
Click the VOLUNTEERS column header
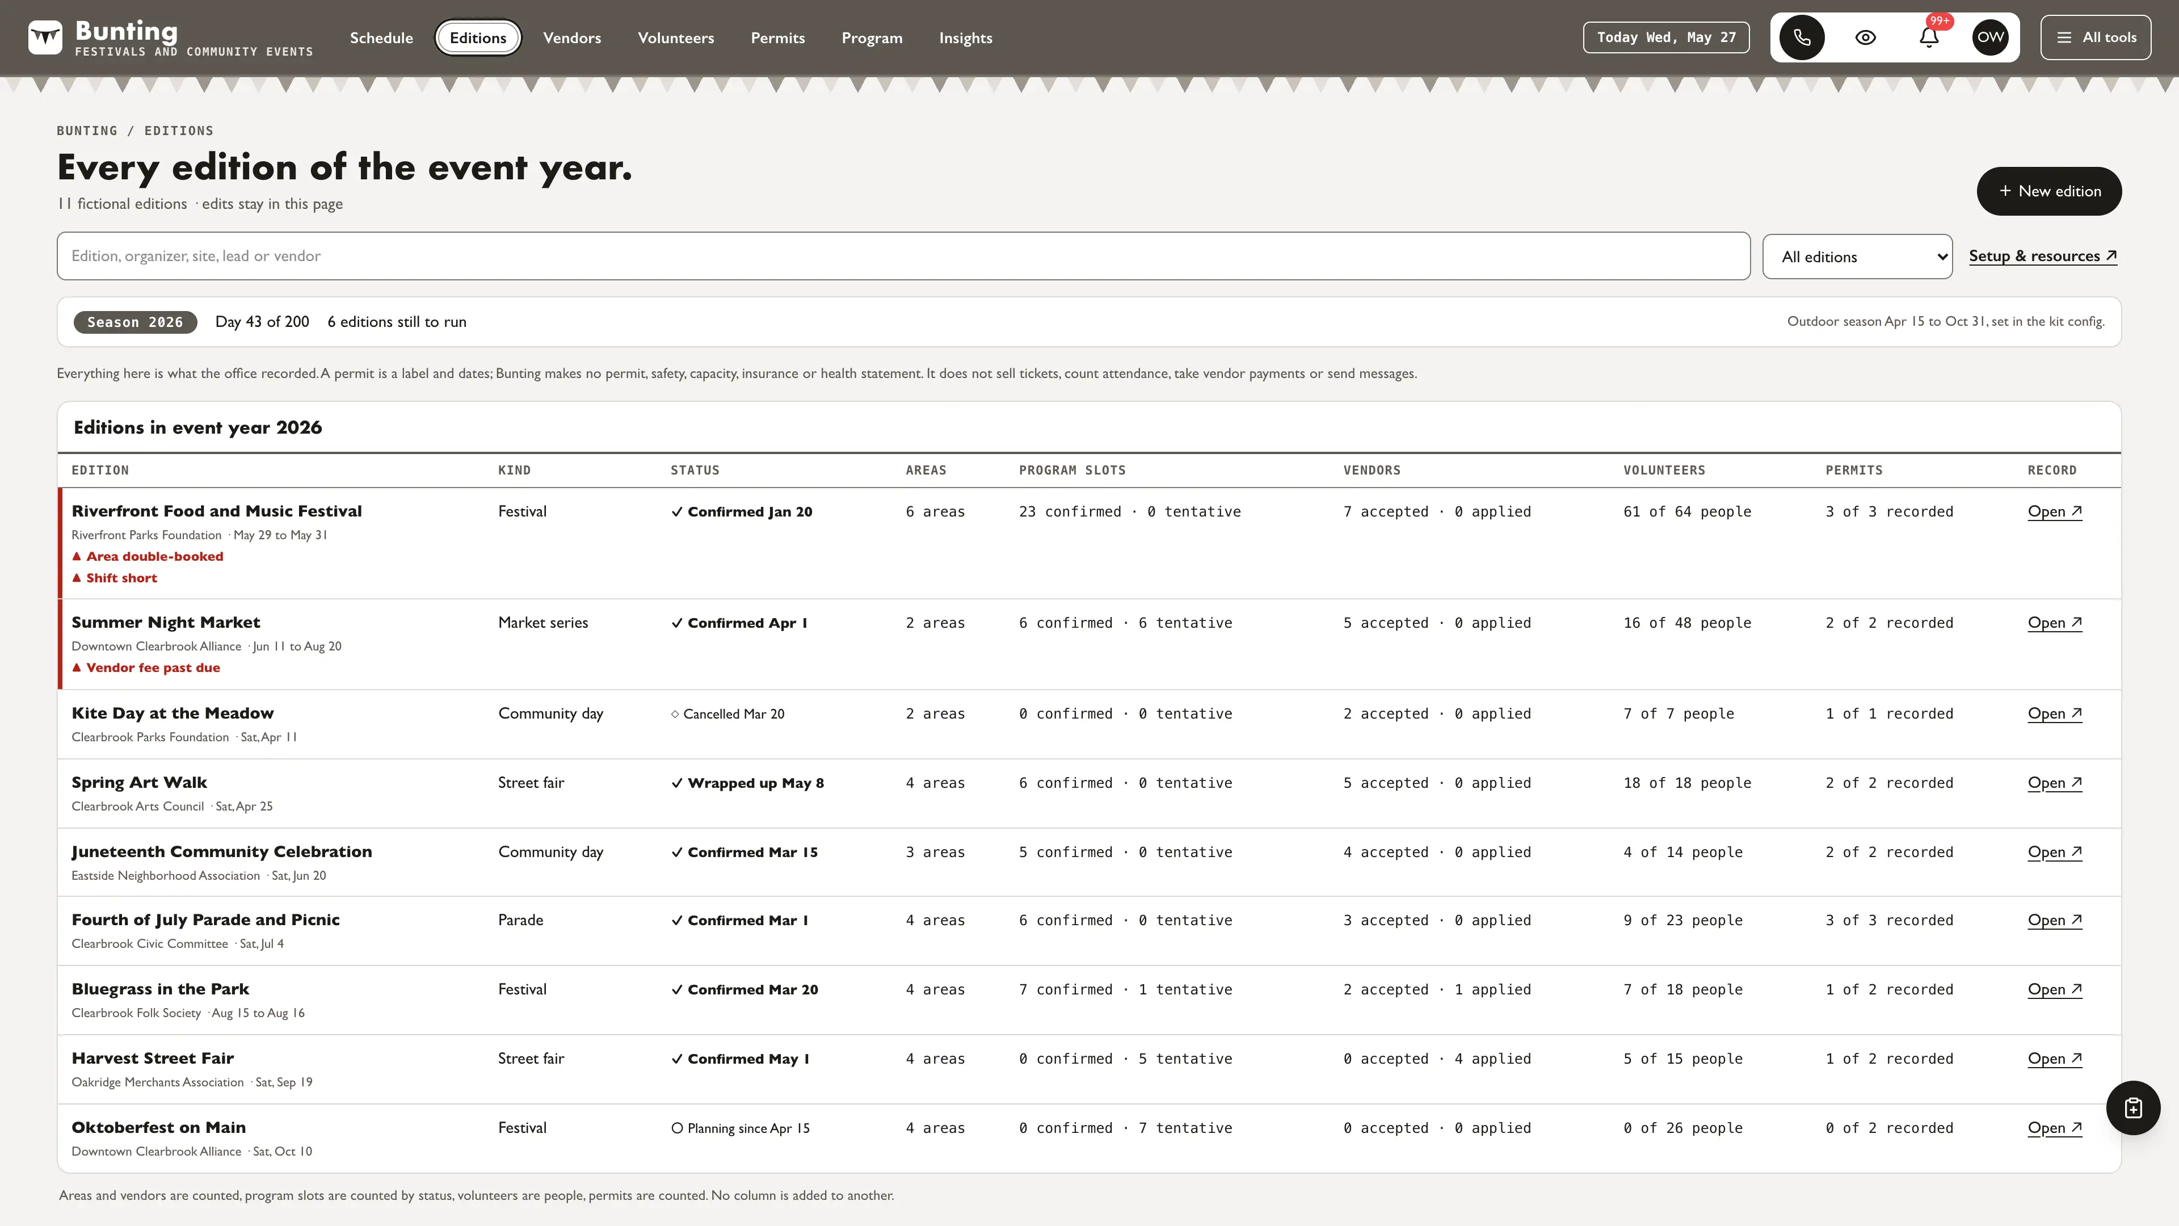tap(1665, 471)
